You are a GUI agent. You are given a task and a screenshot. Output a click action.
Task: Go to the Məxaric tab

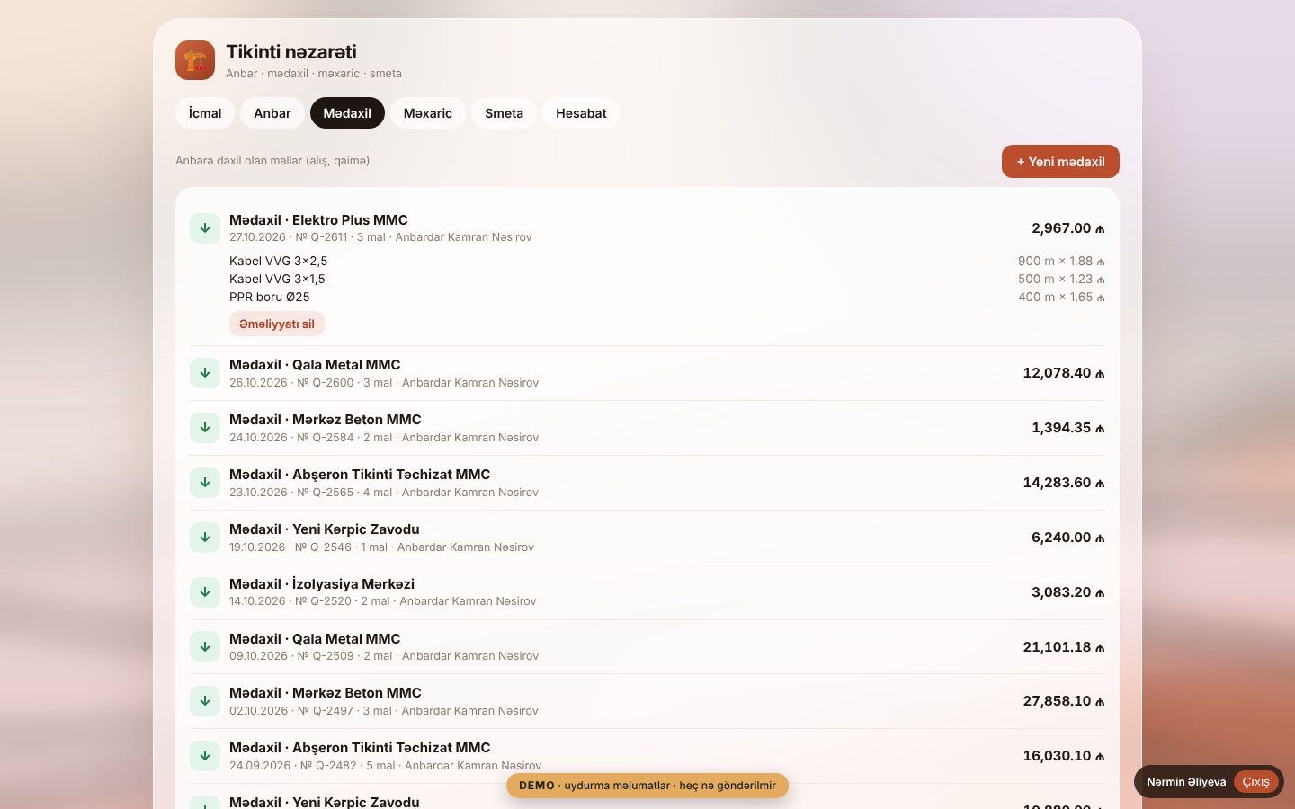tap(428, 113)
